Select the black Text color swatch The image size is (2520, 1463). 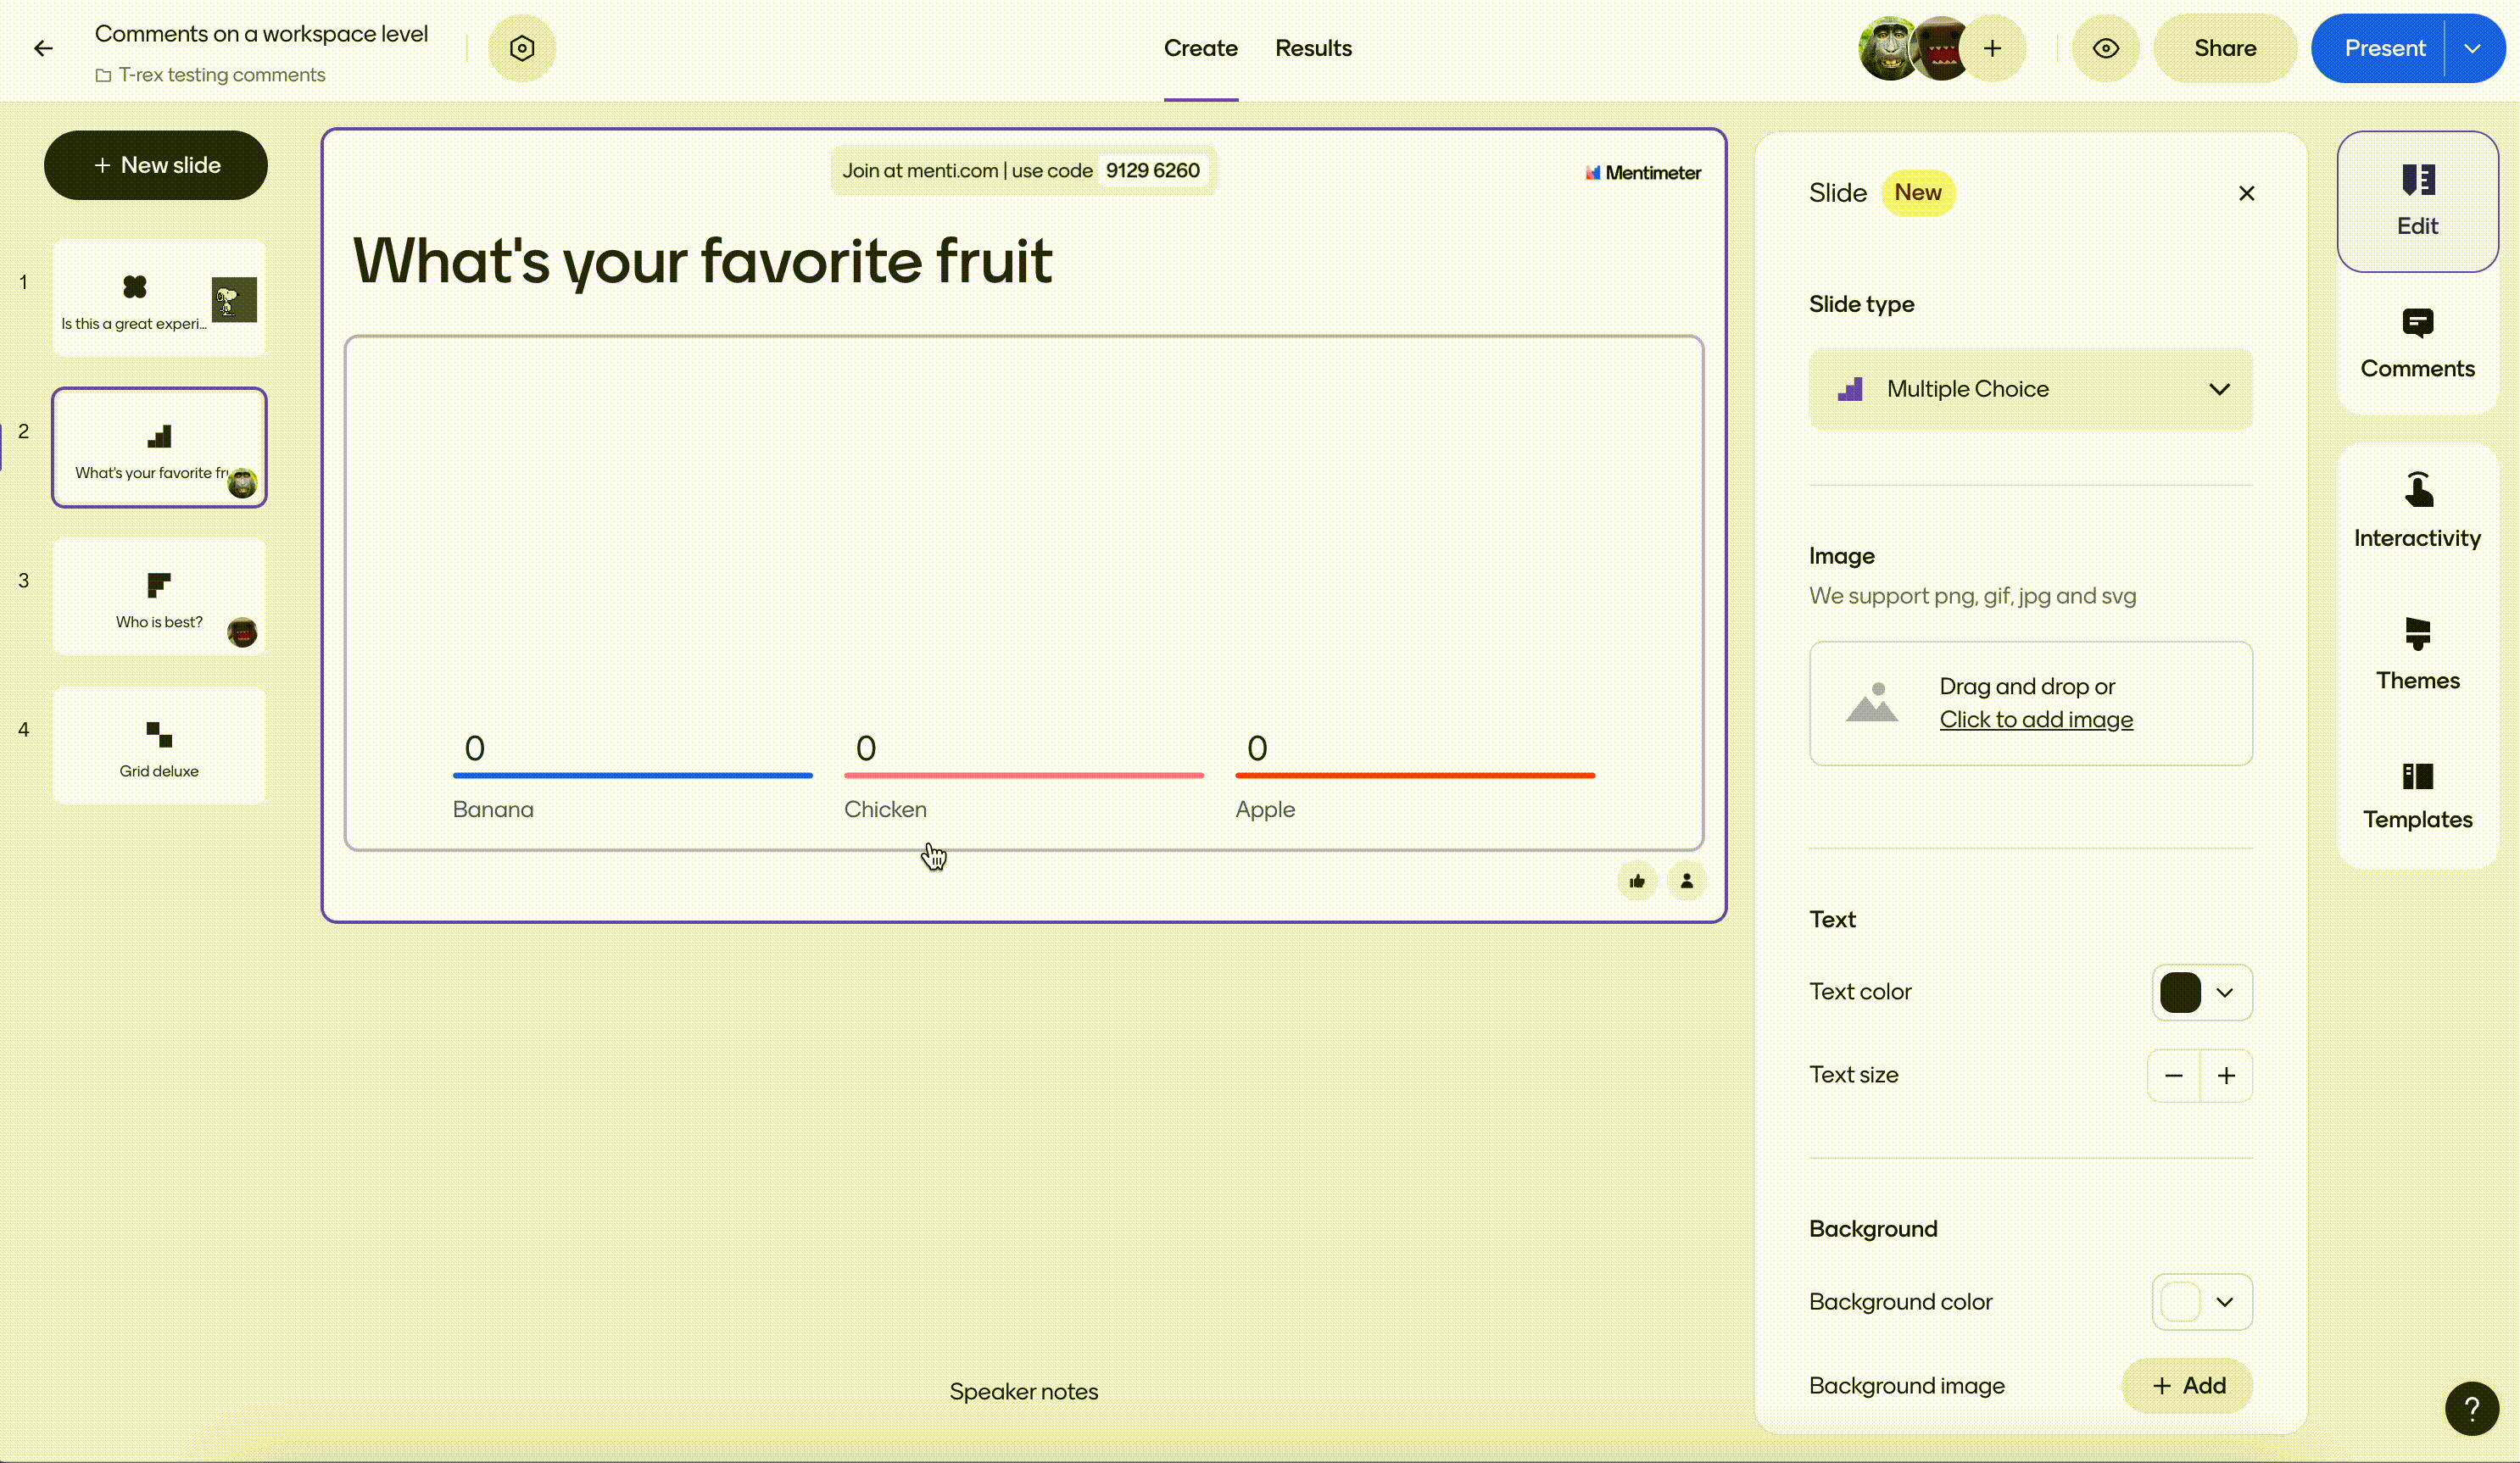click(2178, 993)
